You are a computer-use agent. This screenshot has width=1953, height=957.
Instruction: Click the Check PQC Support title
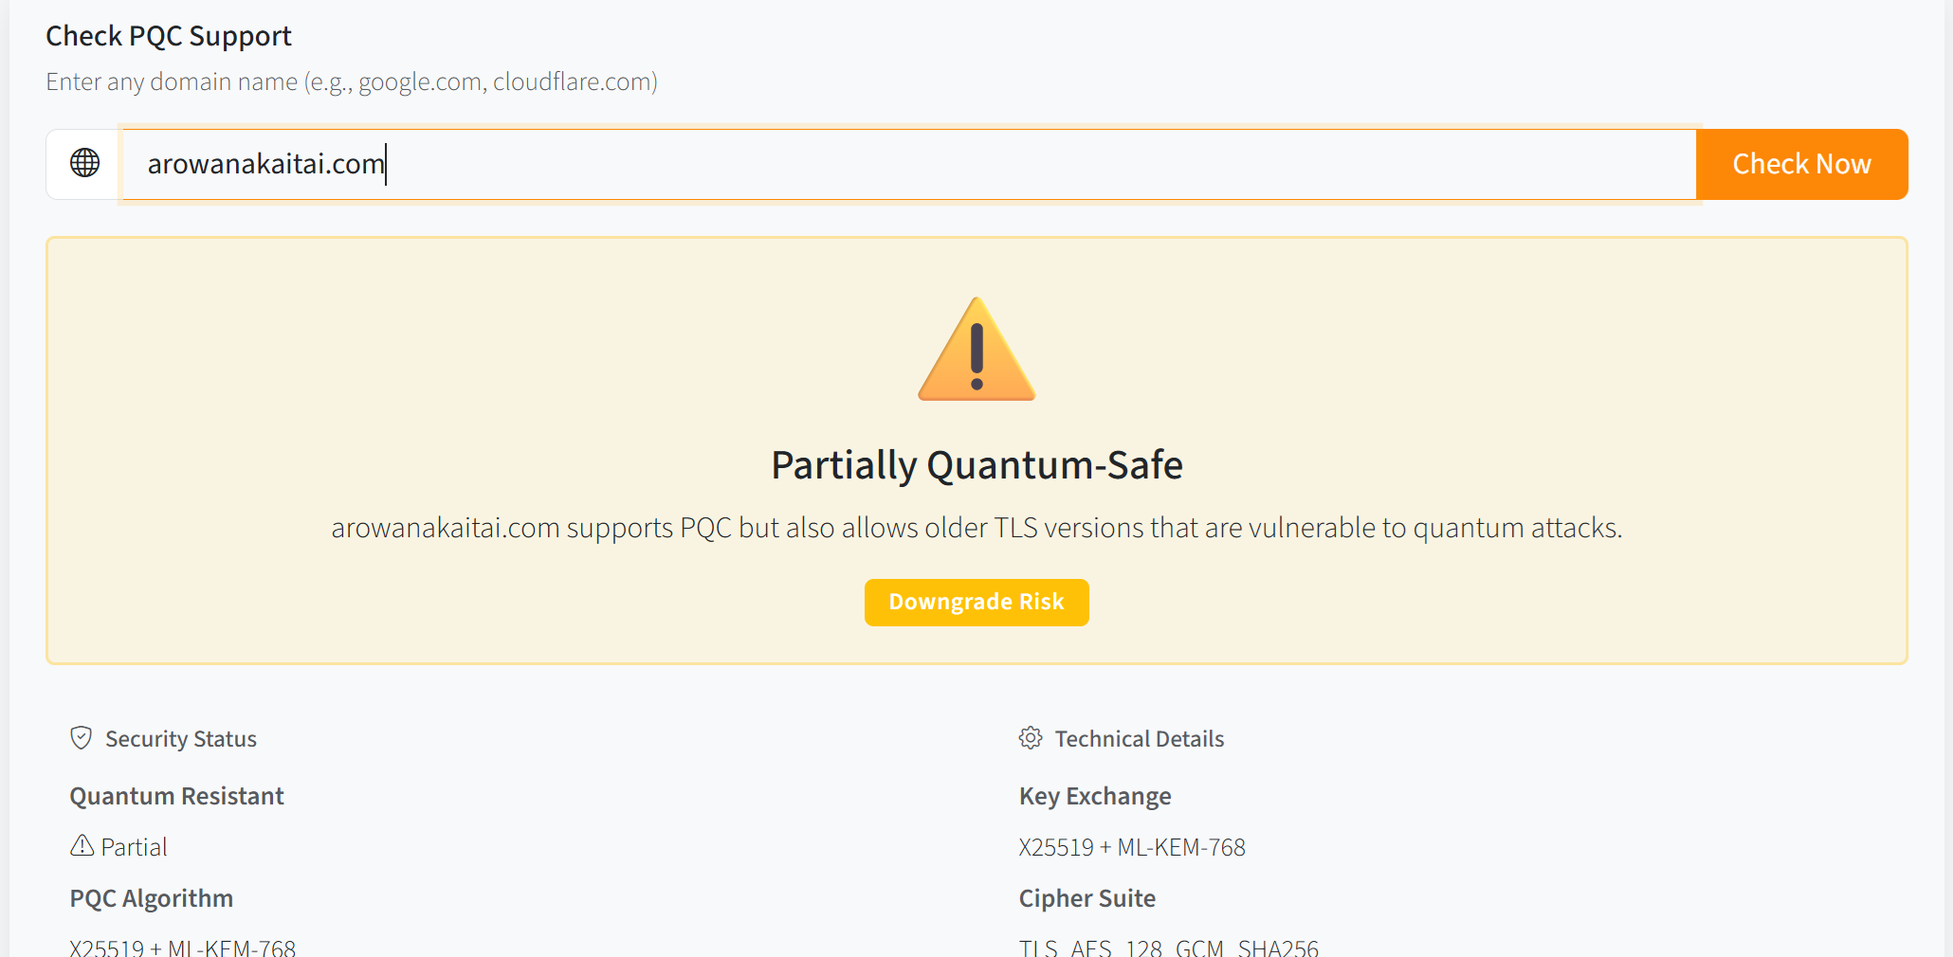pyautogui.click(x=169, y=36)
